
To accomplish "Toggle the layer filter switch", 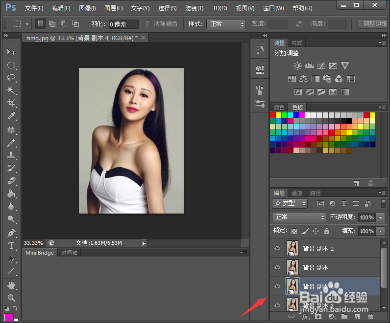I will 383,203.
